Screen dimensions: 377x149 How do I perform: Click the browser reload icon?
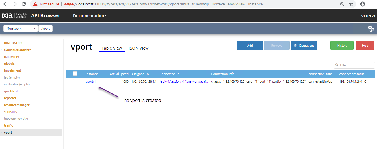(x=24, y=4)
